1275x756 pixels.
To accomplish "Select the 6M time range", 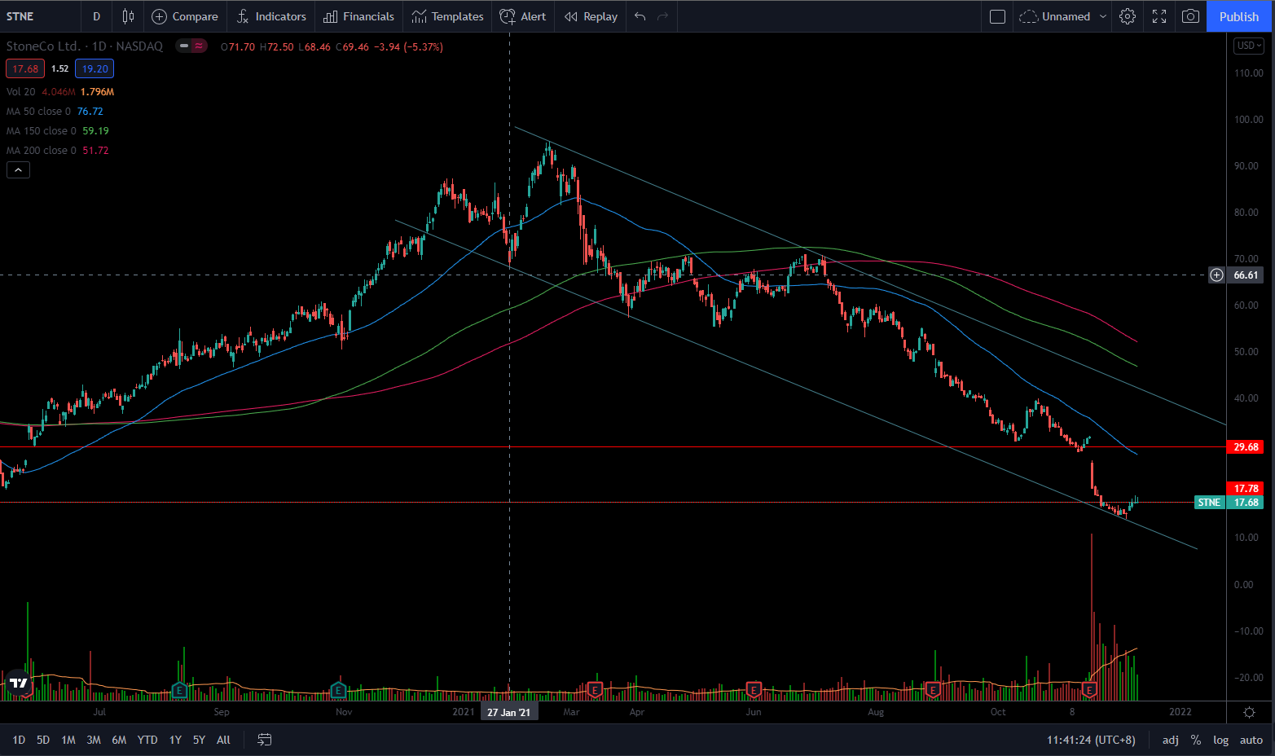I will pyautogui.click(x=119, y=740).
